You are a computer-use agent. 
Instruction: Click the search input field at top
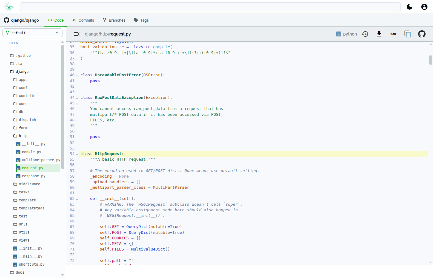coord(210,7)
